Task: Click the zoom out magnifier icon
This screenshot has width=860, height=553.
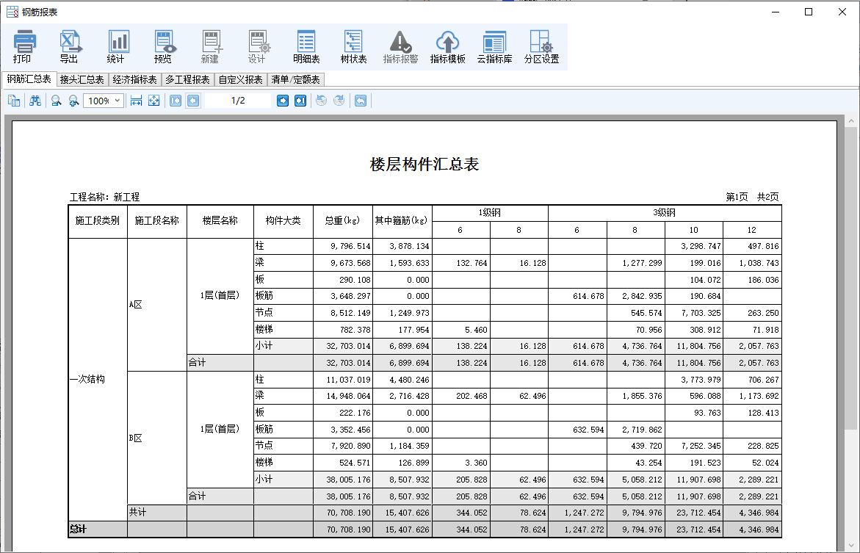Action: 56,101
